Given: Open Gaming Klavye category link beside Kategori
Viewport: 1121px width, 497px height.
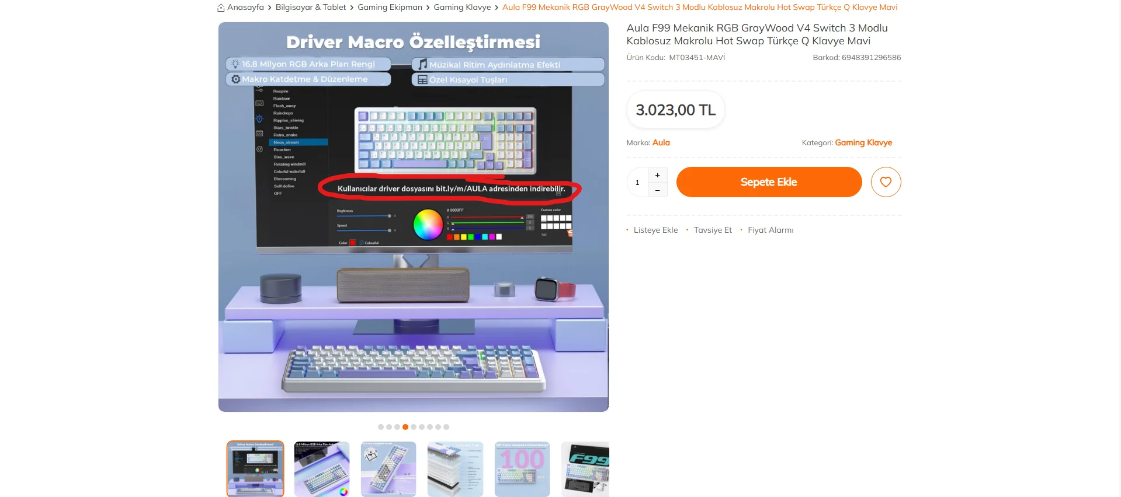Looking at the screenshot, I should (863, 142).
